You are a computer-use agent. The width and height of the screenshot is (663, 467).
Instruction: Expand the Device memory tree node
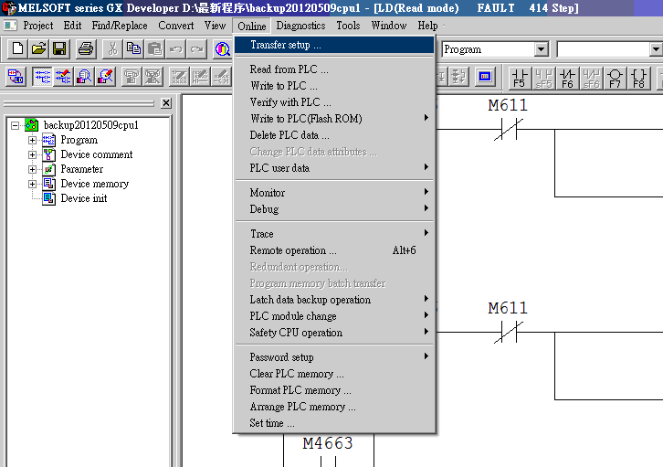(x=32, y=184)
